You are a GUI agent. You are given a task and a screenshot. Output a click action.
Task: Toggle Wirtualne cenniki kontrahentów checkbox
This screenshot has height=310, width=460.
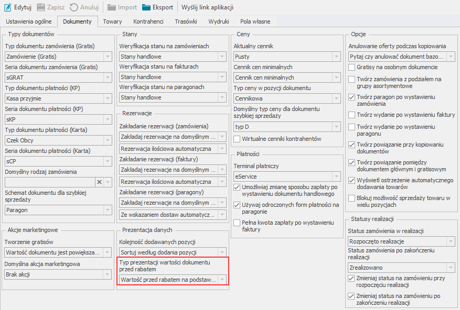coord(237,139)
